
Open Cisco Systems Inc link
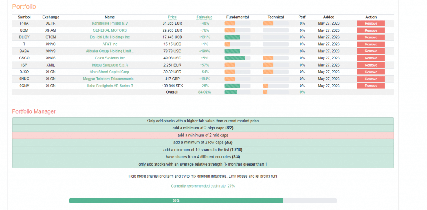coord(110,58)
